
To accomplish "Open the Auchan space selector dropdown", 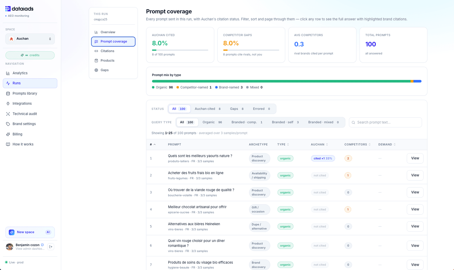I will point(30,39).
